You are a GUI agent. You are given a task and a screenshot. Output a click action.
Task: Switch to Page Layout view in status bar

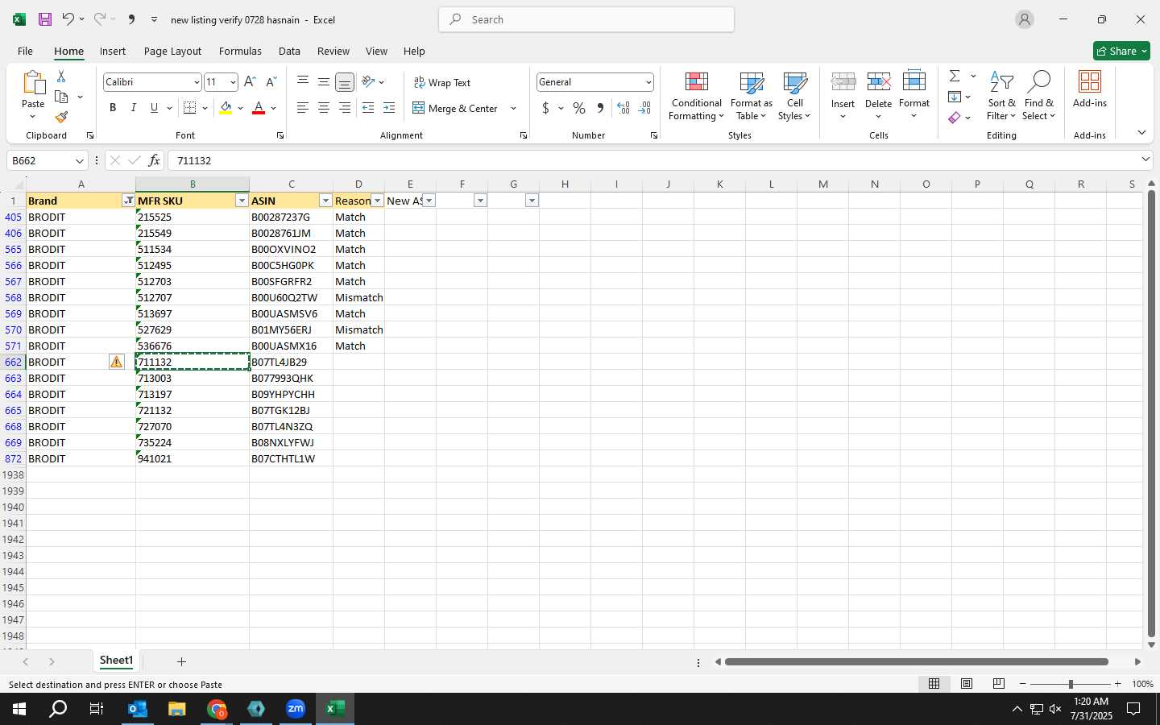coord(967,684)
